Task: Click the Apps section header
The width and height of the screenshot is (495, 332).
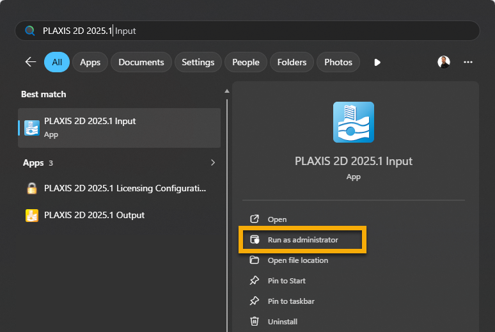Action: click(33, 162)
